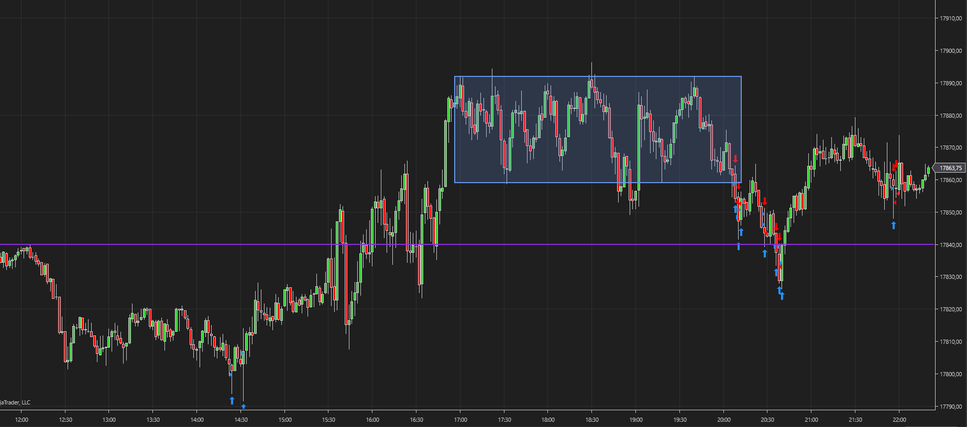Click the small blue arrow above the 14:30 label

244,406
